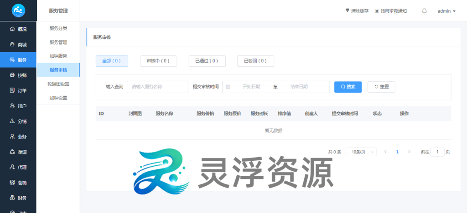Screen dimensions: 467x213
Task: Click the calendar icon in date range
Action: tap(228, 87)
